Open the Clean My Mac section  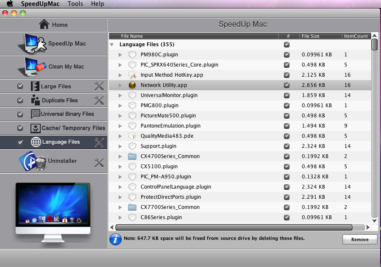[x=53, y=67]
